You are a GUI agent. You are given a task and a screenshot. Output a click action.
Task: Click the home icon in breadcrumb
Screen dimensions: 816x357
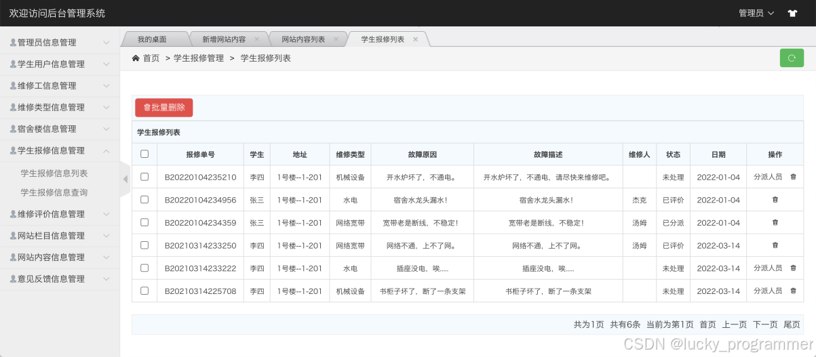coord(136,58)
